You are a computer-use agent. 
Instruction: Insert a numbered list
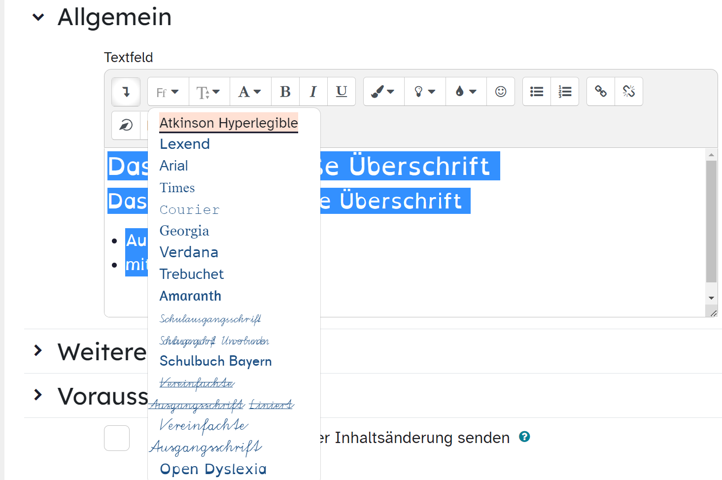[565, 92]
